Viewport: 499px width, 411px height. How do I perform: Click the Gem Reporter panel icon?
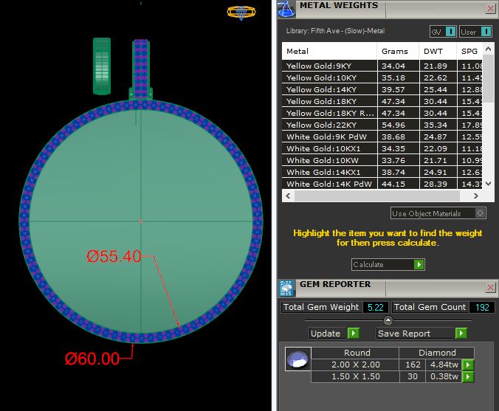[285, 287]
